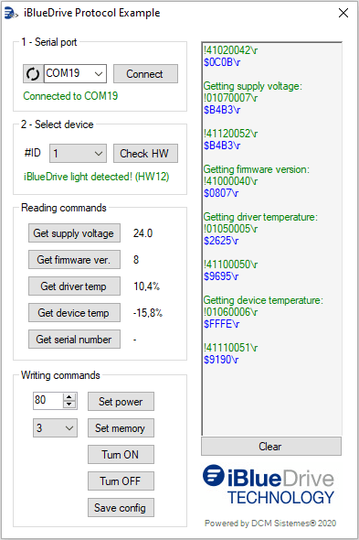The image size is (359, 540).
Task: Click the device temp value -15,8%
Action: 148,313
